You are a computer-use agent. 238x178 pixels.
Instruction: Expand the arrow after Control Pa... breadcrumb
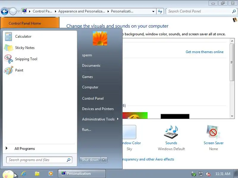click(56, 11)
